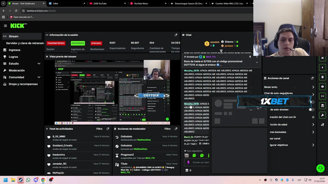Open Chat de solo-seguidores settings arrow
The height and width of the screenshot is (184, 328).
click(313, 94)
